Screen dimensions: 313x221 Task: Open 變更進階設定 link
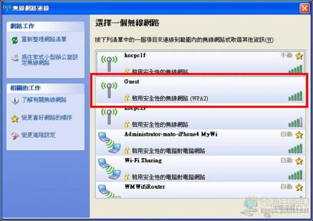click(38, 135)
